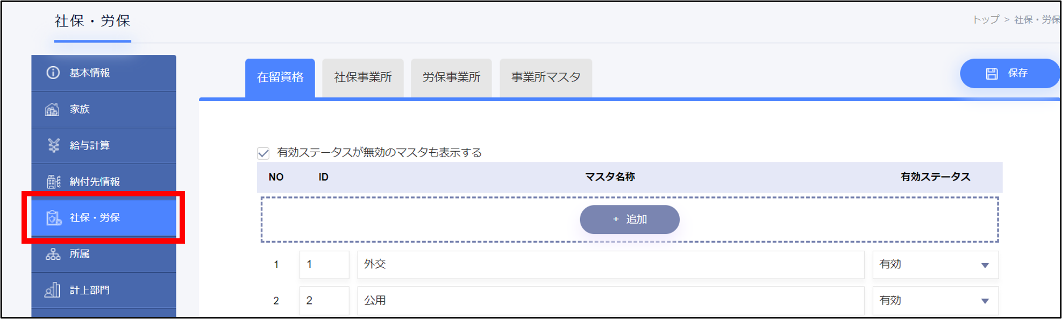
Task: Select the 給与計算 yen icon
Action: pyautogui.click(x=53, y=145)
